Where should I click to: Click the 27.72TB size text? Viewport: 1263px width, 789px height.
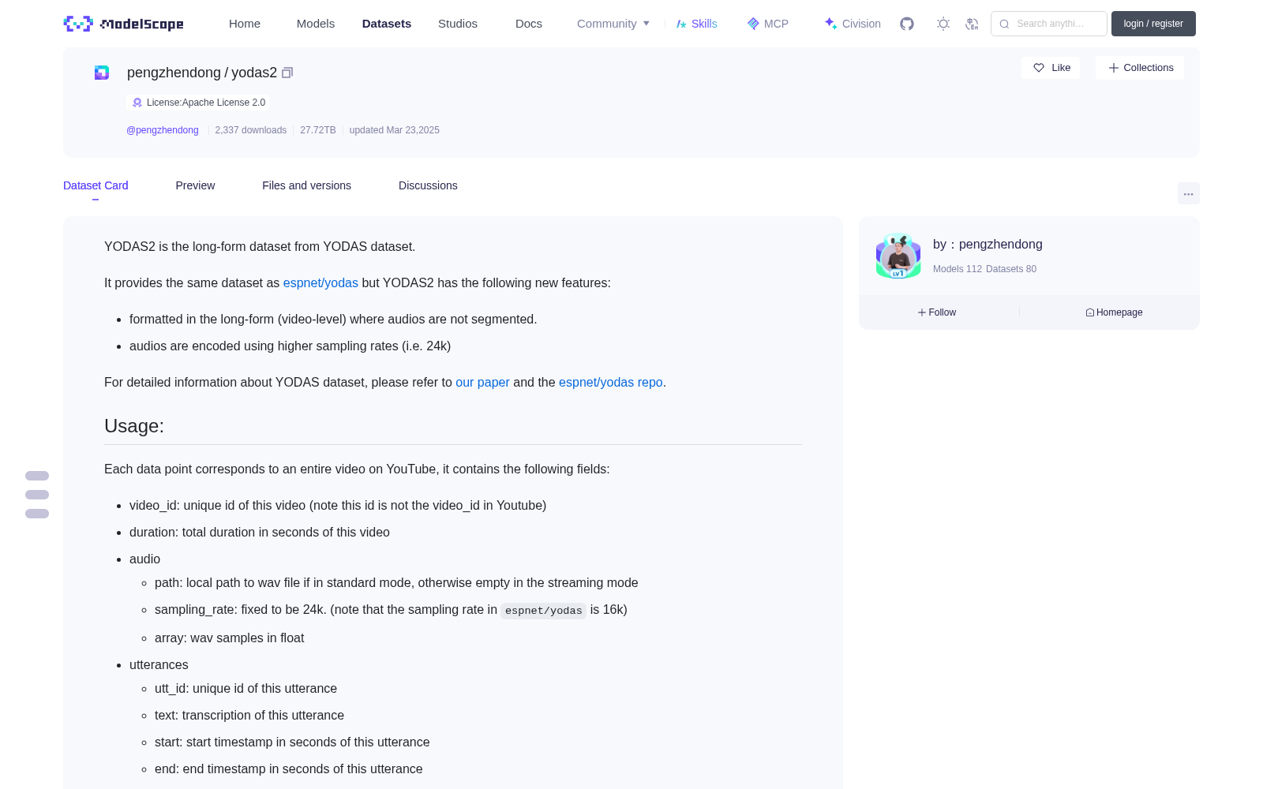point(318,130)
